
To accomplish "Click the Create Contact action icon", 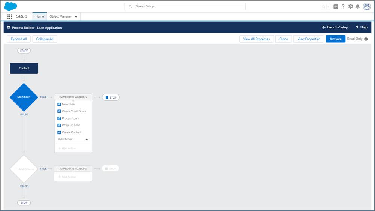I will 59,132.
